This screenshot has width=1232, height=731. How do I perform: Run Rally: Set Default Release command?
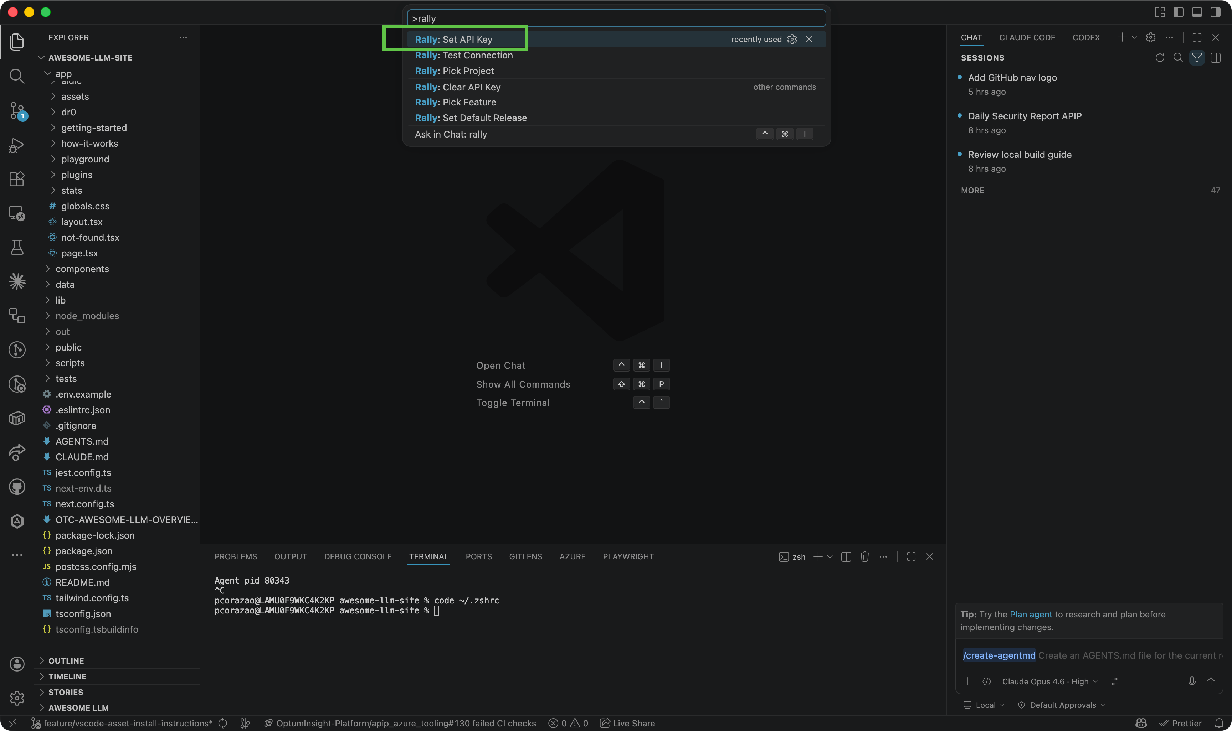(x=616, y=118)
